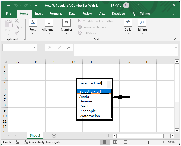Switch to the Insert tab

pyautogui.click(x=39, y=14)
